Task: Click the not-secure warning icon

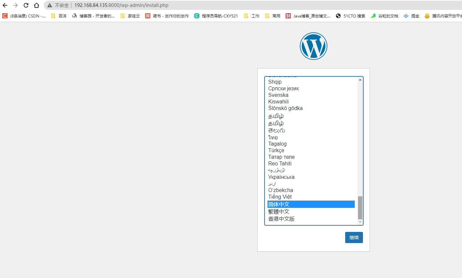Action: pos(50,5)
